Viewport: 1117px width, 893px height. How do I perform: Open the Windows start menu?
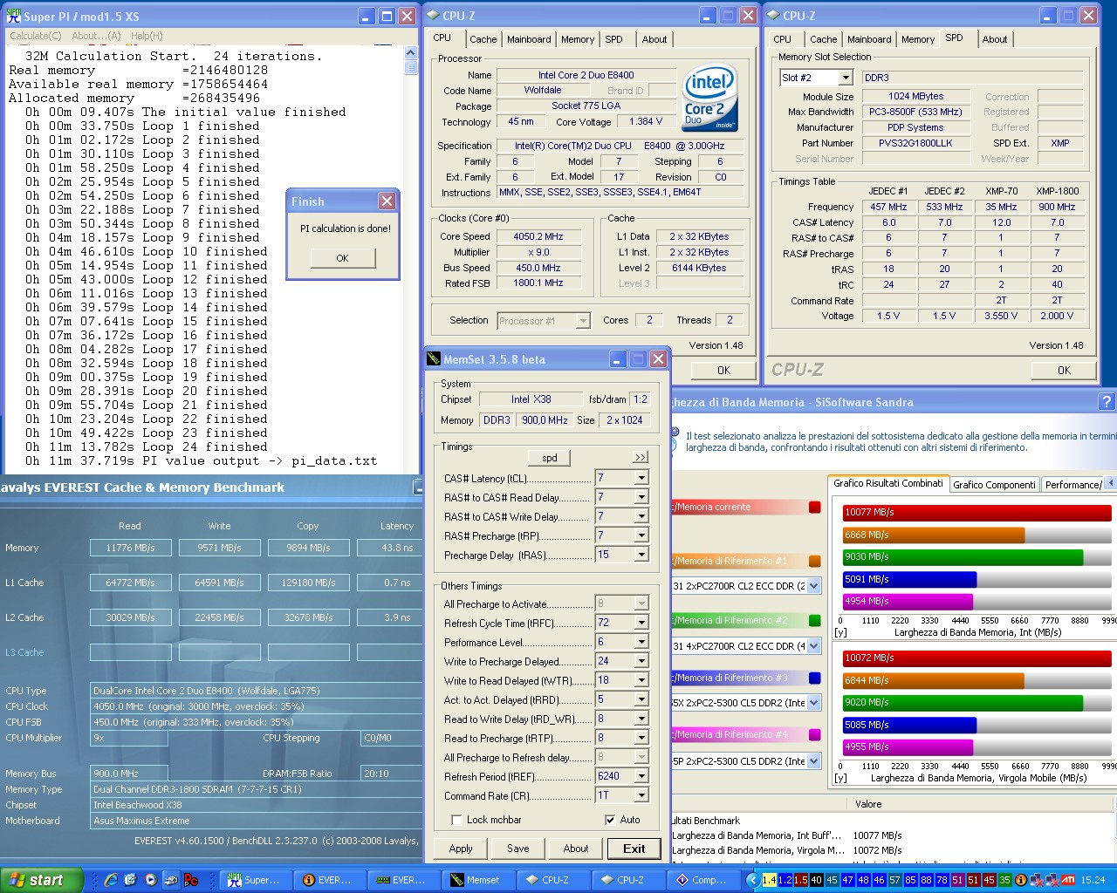click(x=42, y=880)
